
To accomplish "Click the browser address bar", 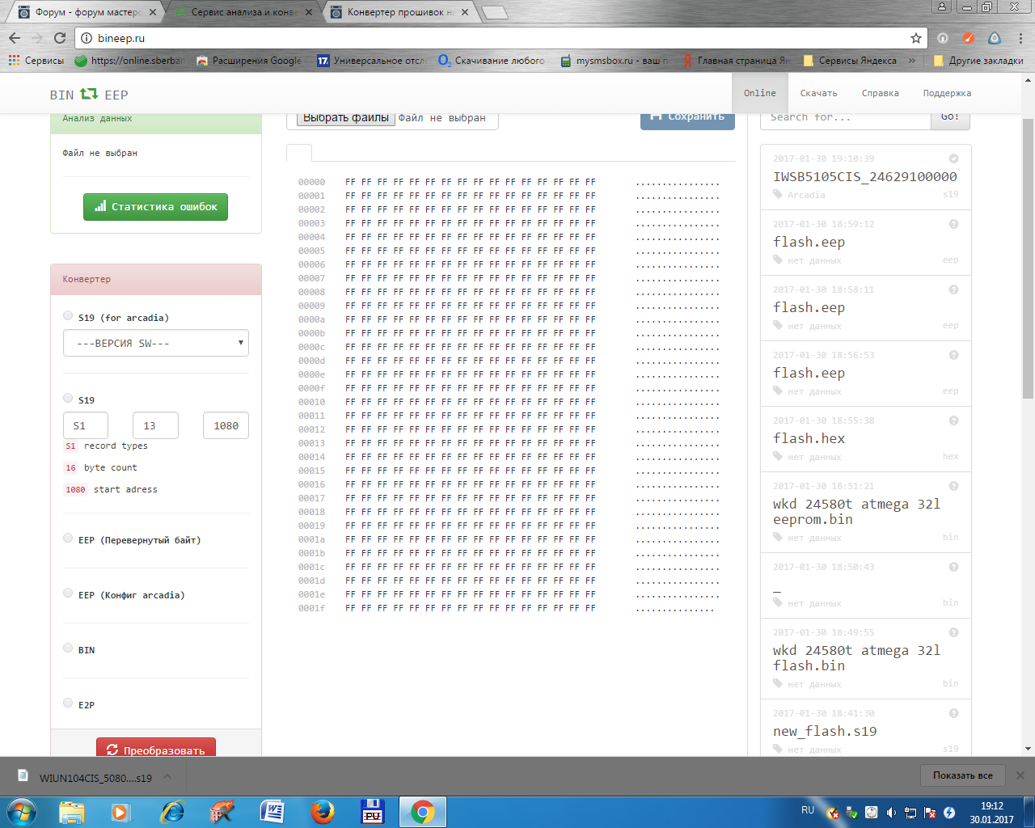I will [501, 38].
